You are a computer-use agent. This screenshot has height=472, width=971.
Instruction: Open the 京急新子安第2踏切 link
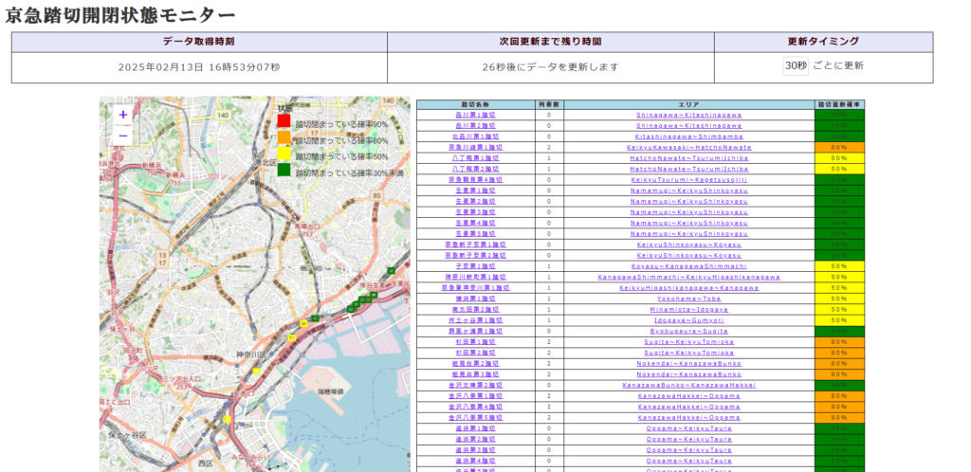[476, 256]
